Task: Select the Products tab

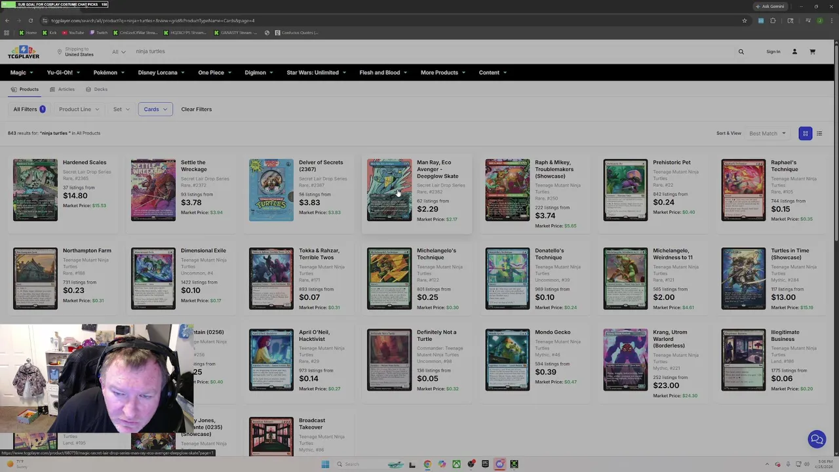Action: pos(25,89)
